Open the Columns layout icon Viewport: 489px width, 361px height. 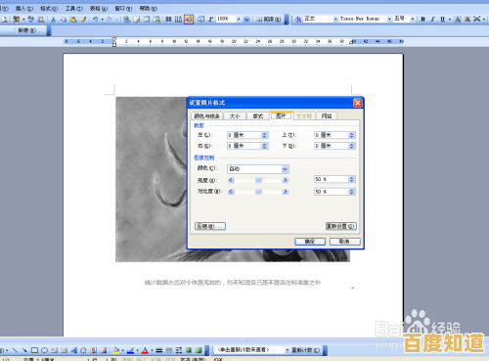tap(168, 20)
